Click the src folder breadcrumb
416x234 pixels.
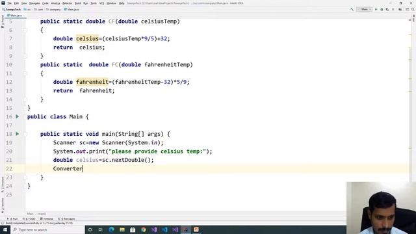(27, 9)
